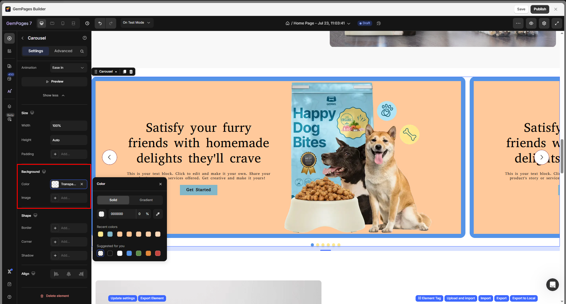
Task: Choose the yellow recent color swatch
Action: (101, 234)
